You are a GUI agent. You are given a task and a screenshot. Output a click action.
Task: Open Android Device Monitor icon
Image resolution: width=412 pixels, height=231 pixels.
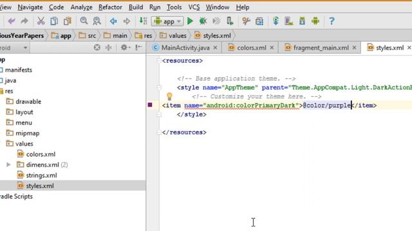pos(315,21)
